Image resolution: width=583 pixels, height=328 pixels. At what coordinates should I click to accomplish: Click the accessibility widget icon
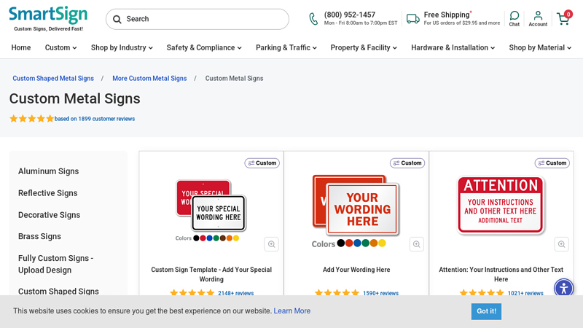point(563,289)
